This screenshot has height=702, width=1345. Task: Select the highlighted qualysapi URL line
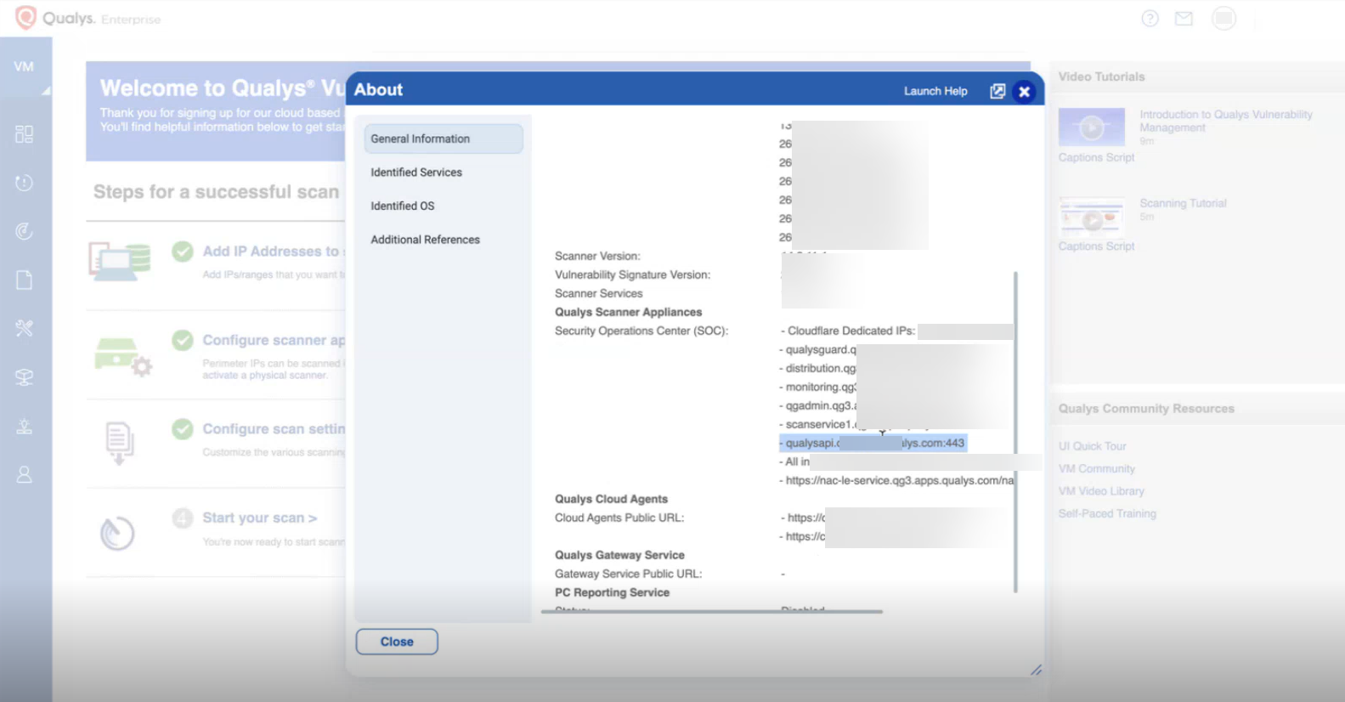[x=873, y=443]
